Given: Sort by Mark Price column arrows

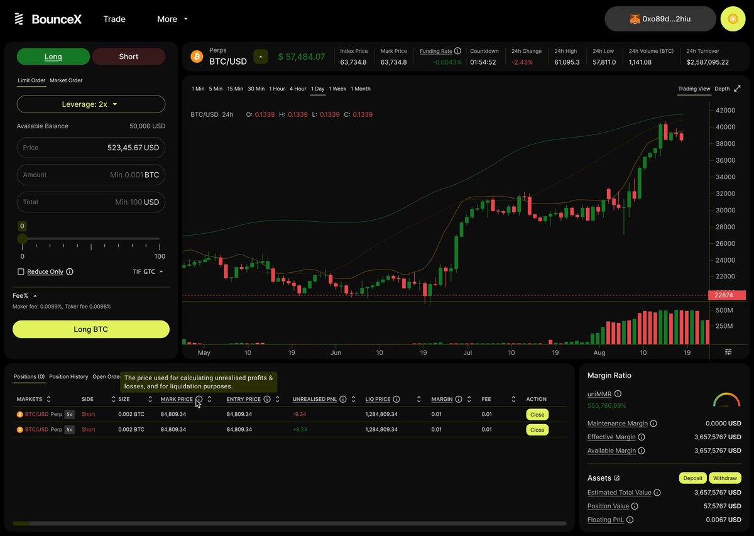Looking at the screenshot, I should click(209, 399).
